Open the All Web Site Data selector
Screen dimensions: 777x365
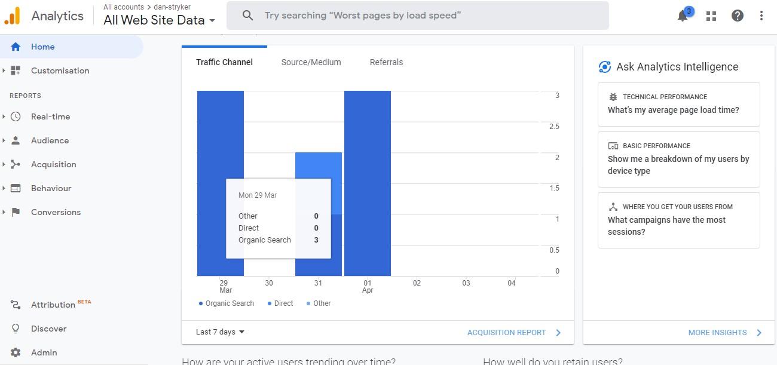click(159, 20)
